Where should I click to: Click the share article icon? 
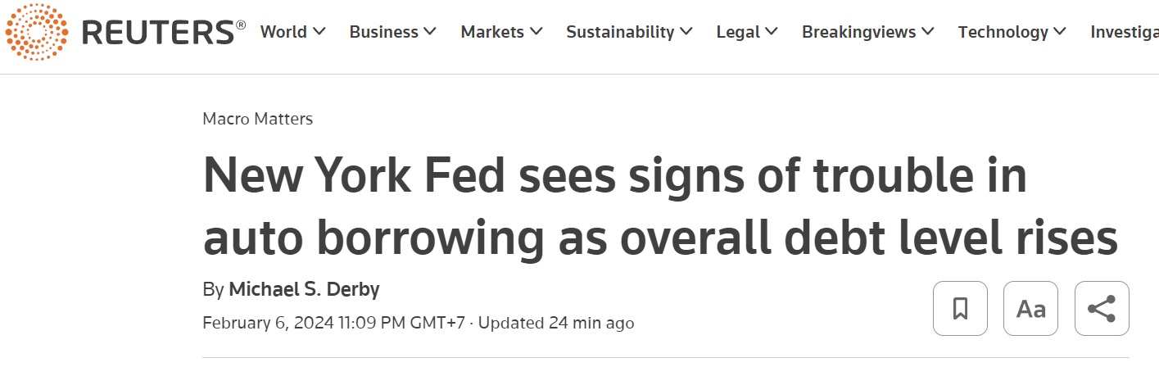(1102, 308)
